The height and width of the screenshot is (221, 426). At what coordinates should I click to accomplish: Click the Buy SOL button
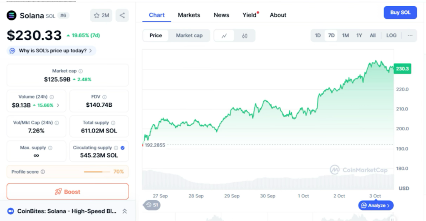pyautogui.click(x=400, y=12)
